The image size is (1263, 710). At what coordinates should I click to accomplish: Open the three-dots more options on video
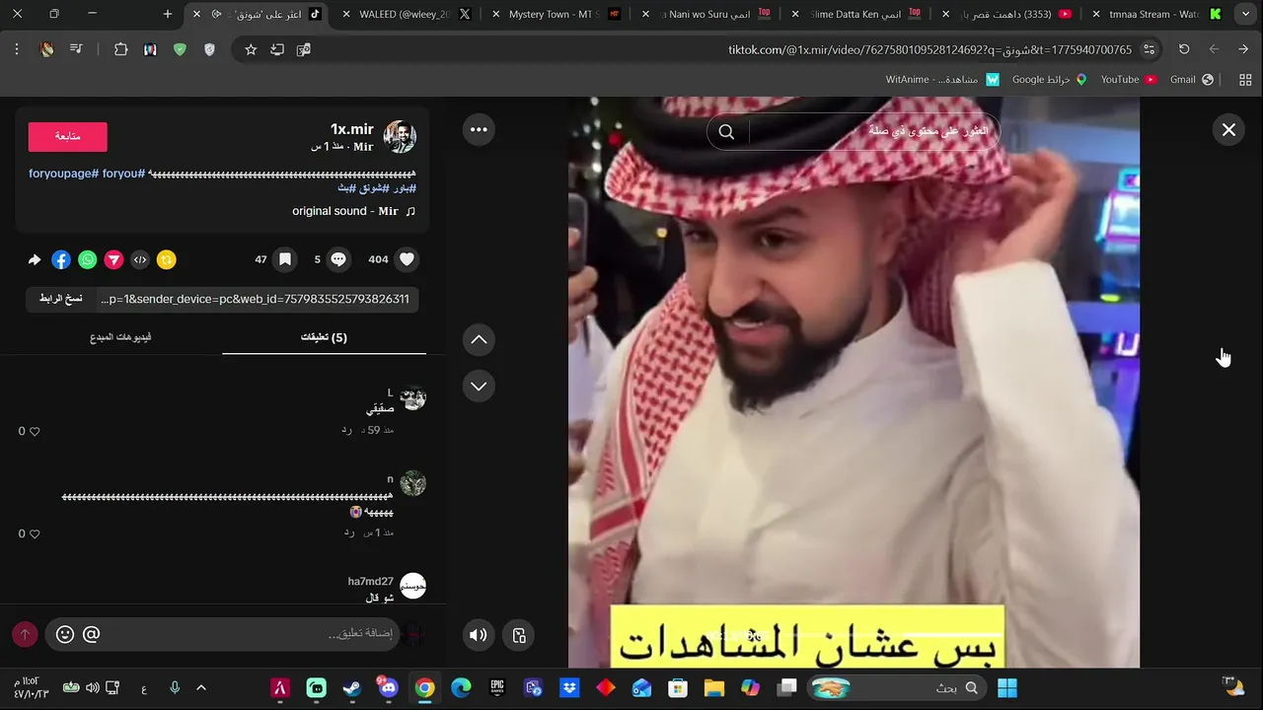pos(479,129)
